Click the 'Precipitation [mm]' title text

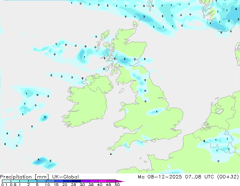[25, 177]
